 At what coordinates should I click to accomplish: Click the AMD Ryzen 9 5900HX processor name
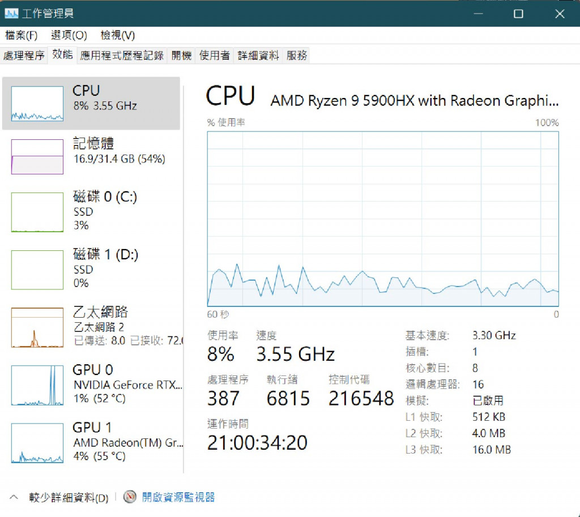[415, 101]
